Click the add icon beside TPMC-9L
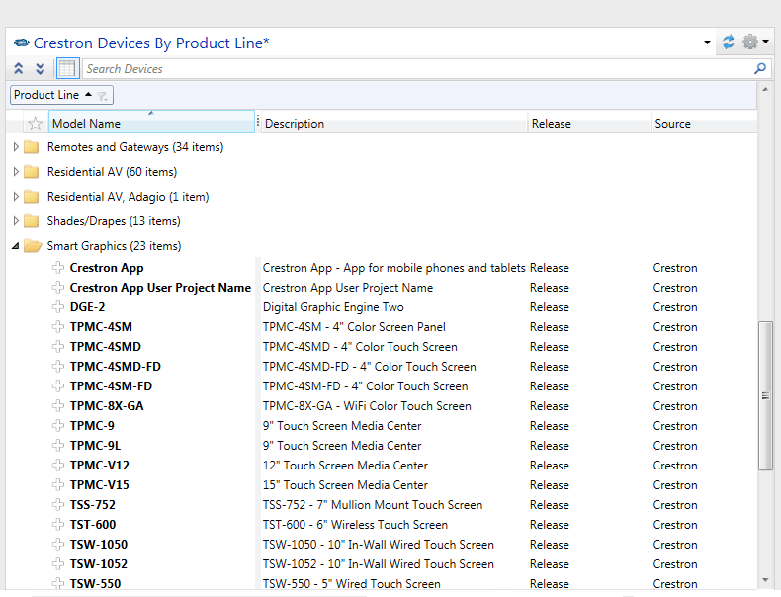The width and height of the screenshot is (781, 597). pos(58,445)
